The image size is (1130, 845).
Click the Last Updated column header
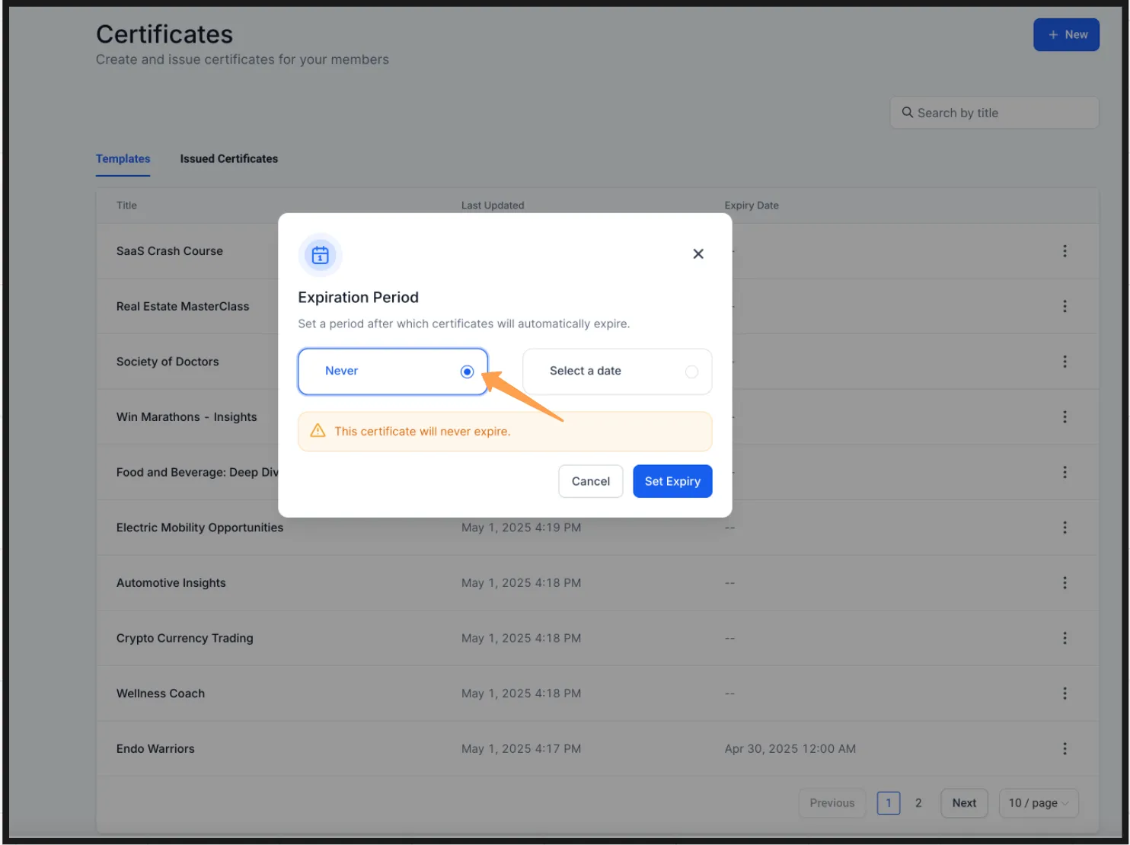[x=493, y=206]
